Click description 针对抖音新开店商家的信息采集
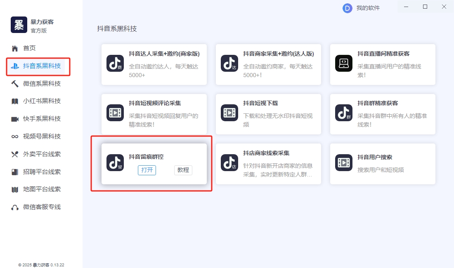The image size is (454, 268). [278, 170]
